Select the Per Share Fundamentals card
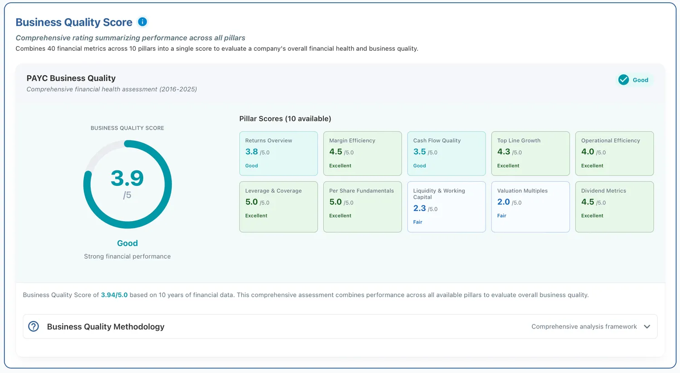The image size is (680, 373). [362, 207]
